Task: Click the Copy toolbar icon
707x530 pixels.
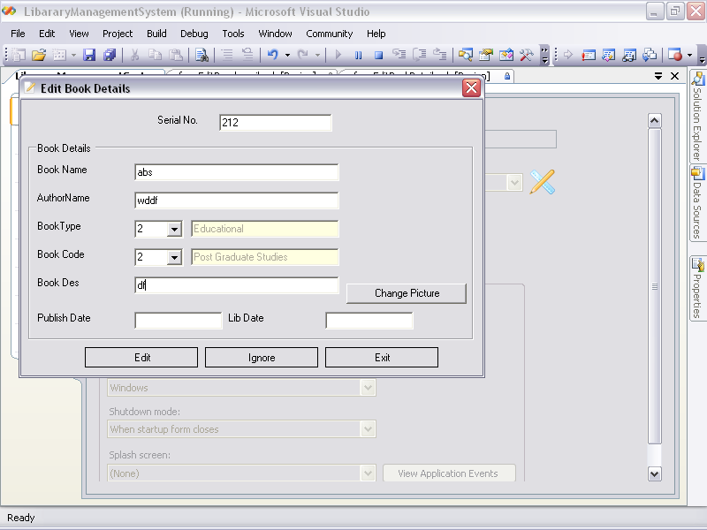Action: pyautogui.click(x=155, y=55)
